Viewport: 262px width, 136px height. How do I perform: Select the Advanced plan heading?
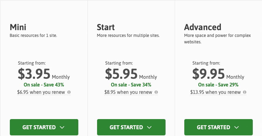202,27
